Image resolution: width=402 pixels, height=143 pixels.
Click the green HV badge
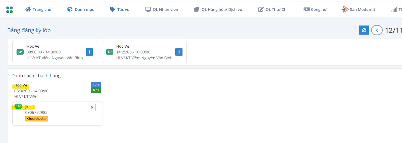18,106
